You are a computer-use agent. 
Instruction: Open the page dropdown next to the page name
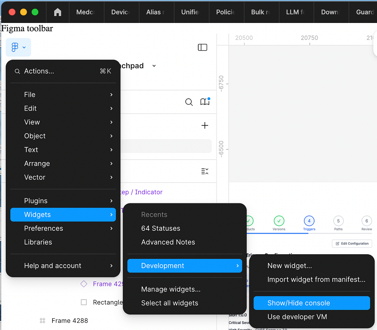point(154,66)
